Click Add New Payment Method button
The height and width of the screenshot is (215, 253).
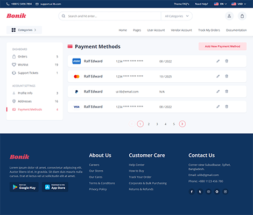(222, 46)
